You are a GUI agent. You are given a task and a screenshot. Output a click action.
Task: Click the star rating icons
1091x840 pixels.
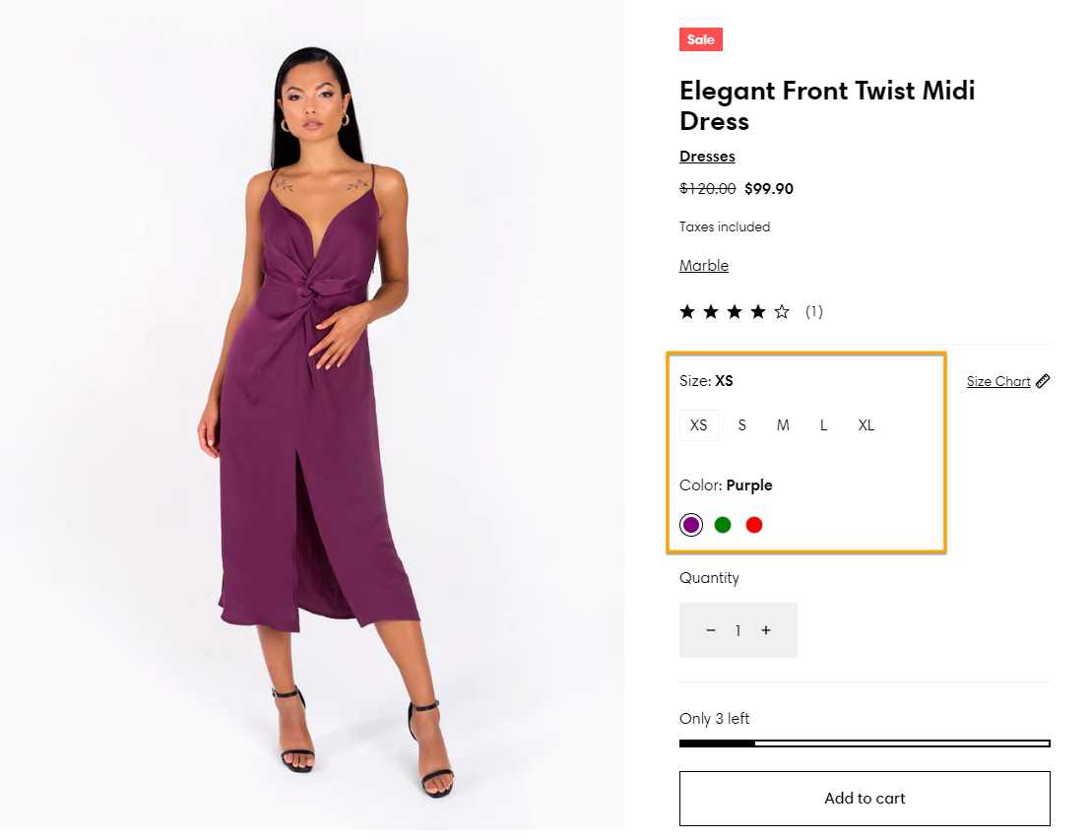(x=735, y=312)
